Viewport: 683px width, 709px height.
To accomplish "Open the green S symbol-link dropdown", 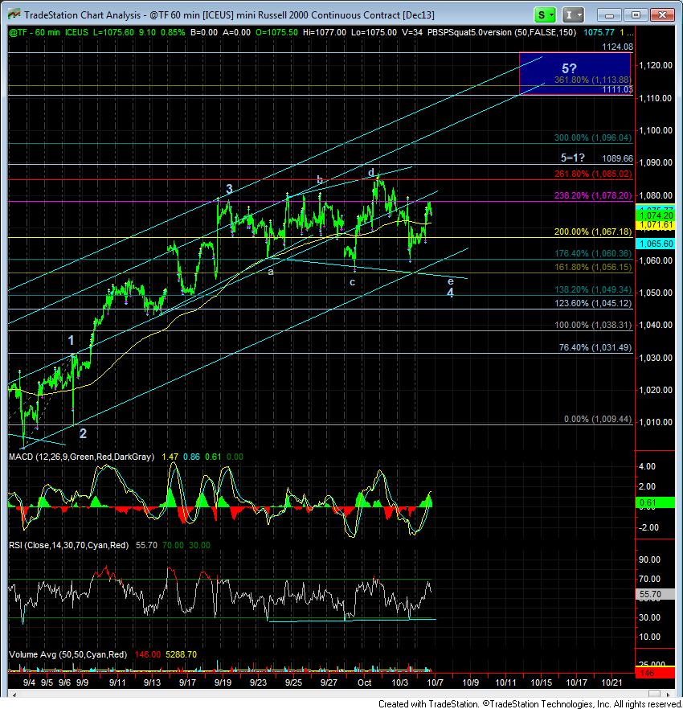I will 544,14.
